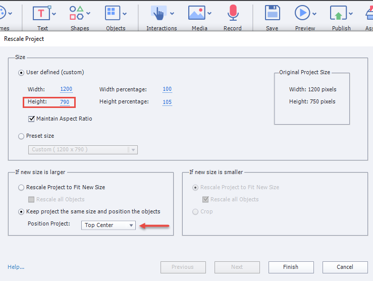This screenshot has height=281, width=373.
Task: Click the Preview play icon
Action: pyautogui.click(x=302, y=13)
